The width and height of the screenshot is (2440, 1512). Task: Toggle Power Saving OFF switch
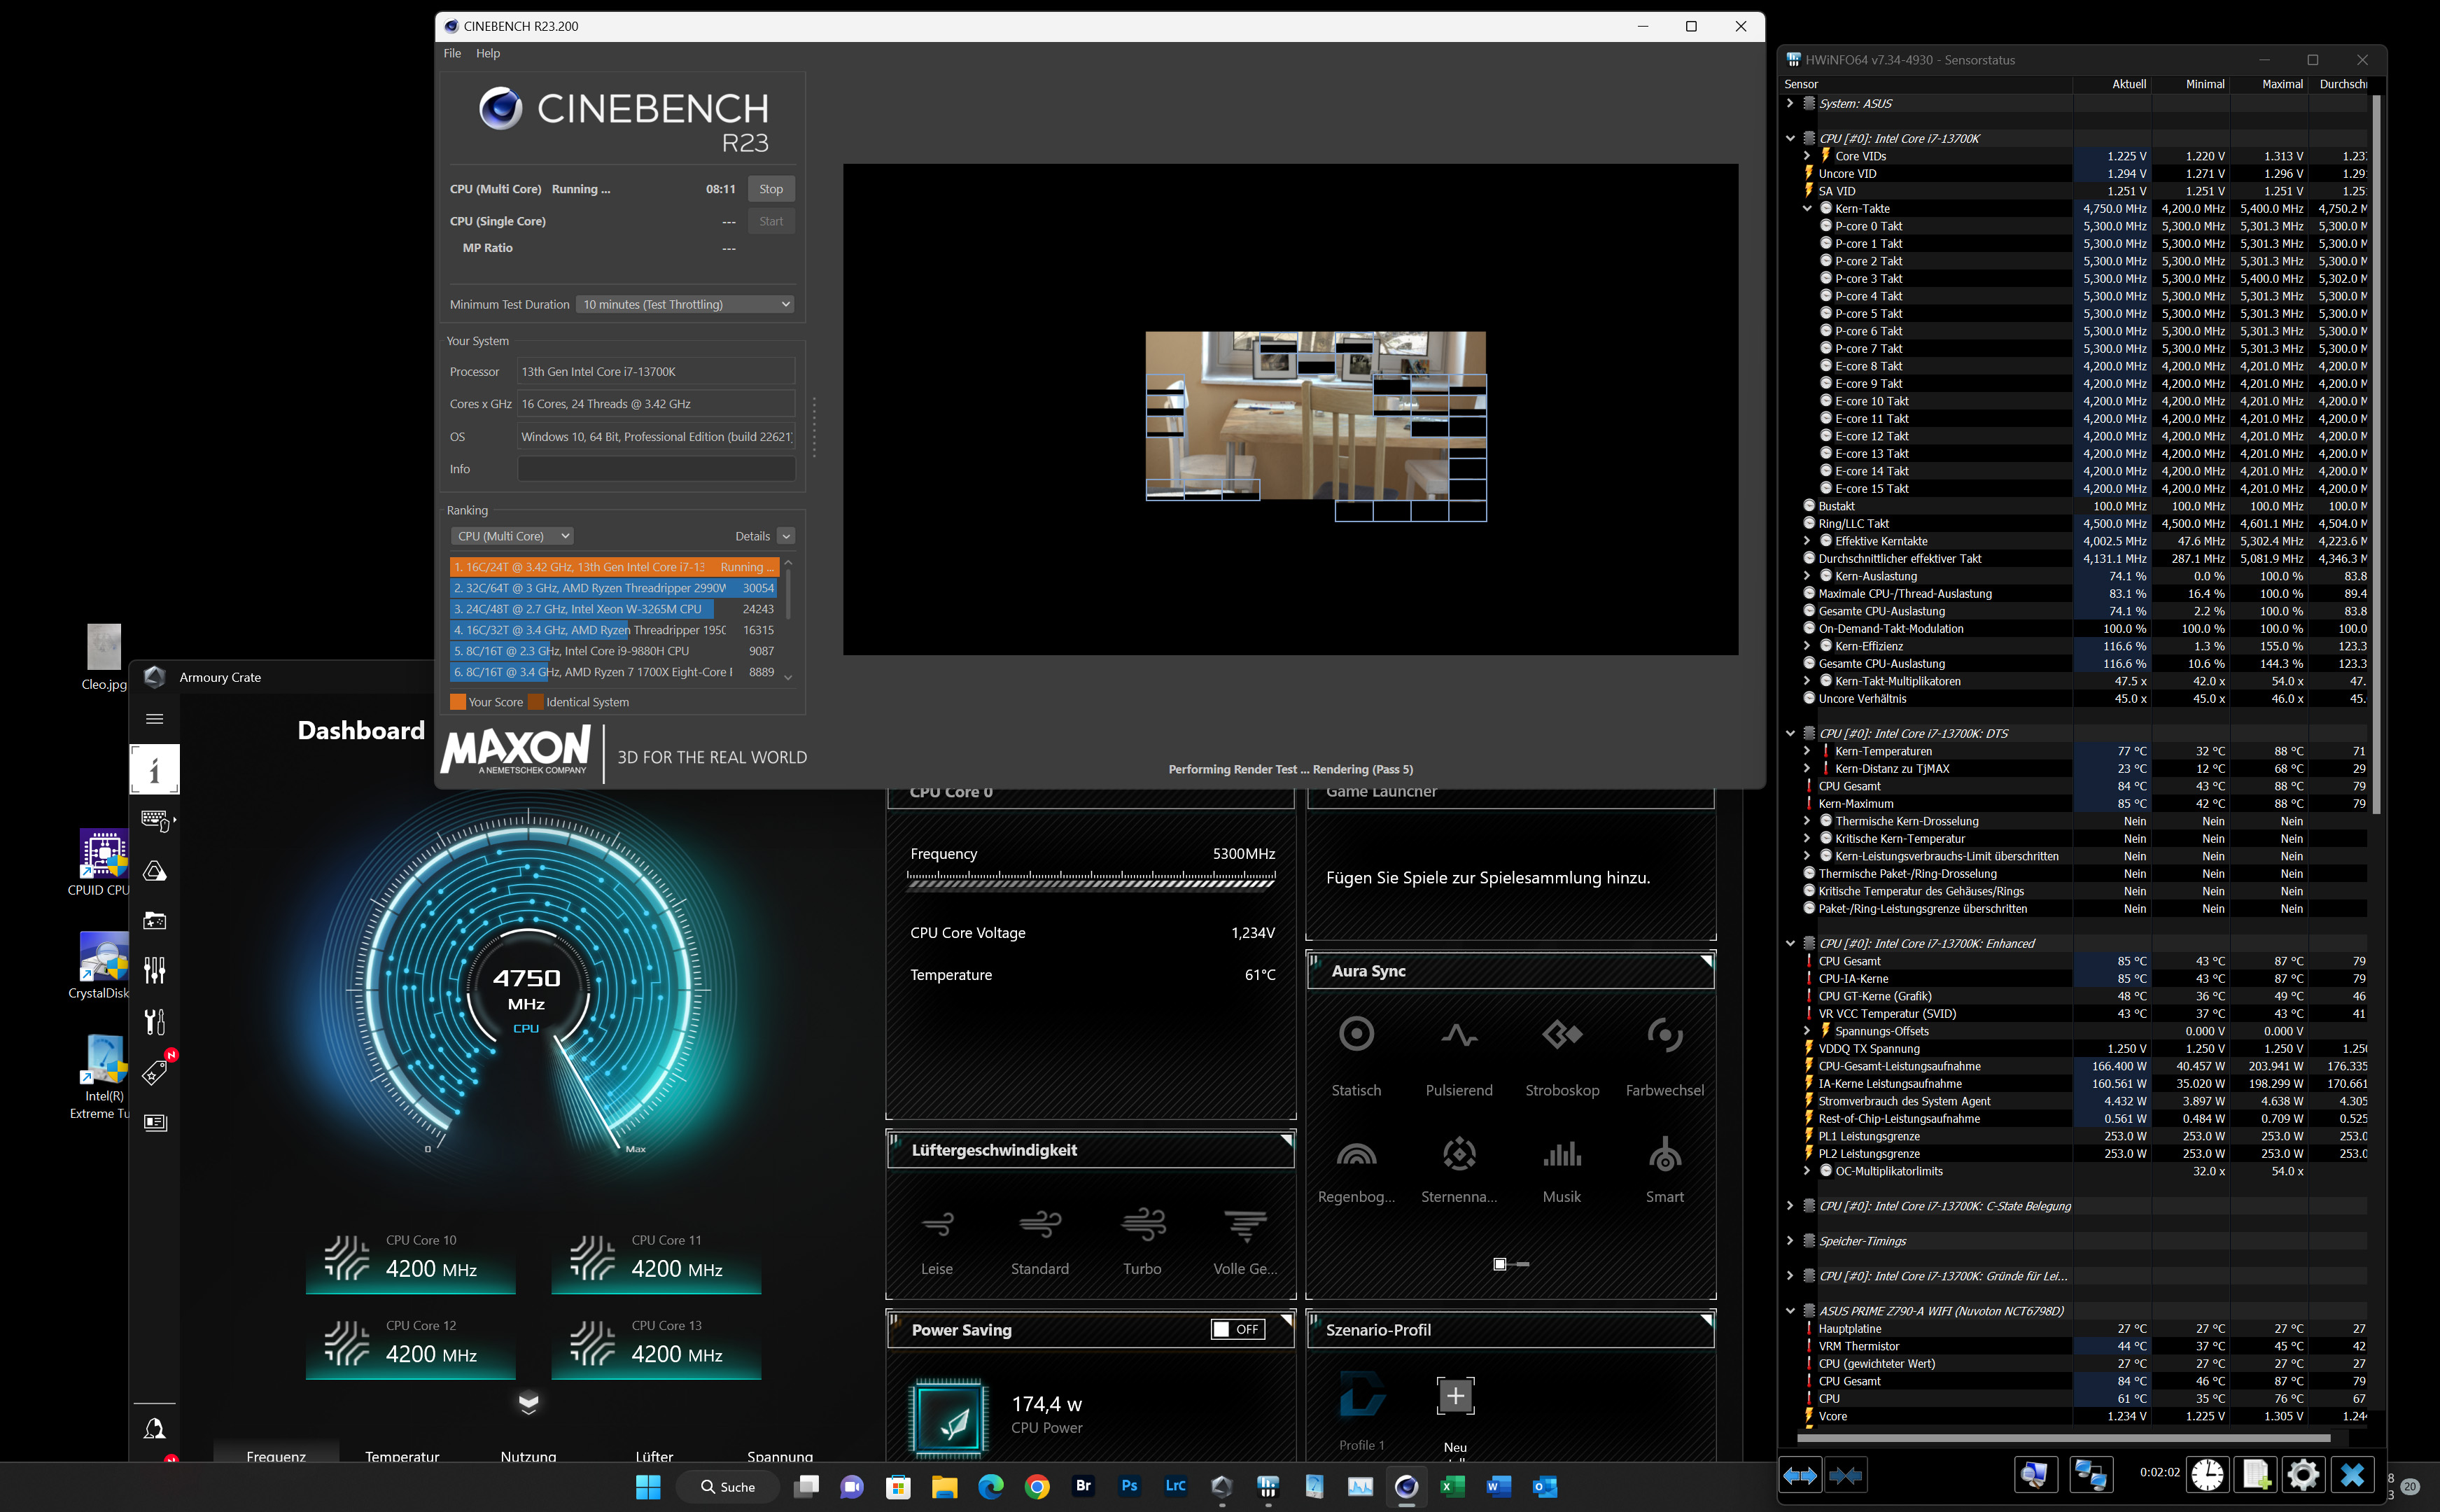click(1237, 1329)
